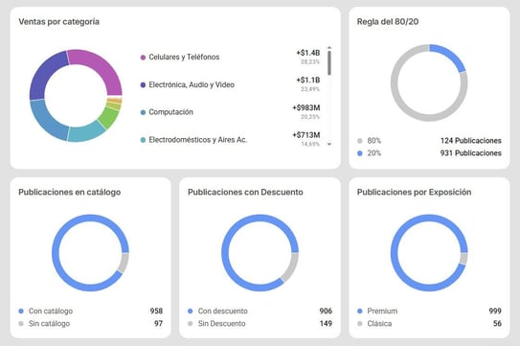Click the +$1.1B sales value

[x=308, y=80]
